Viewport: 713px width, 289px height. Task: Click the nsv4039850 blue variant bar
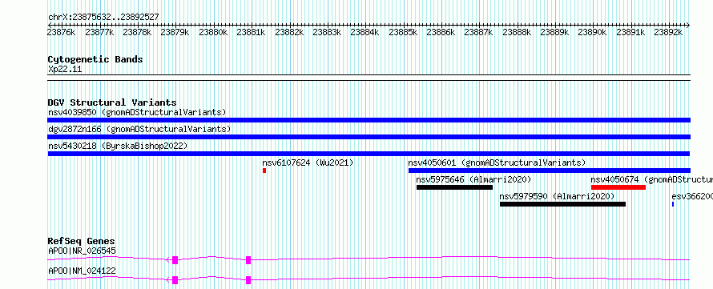point(369,120)
